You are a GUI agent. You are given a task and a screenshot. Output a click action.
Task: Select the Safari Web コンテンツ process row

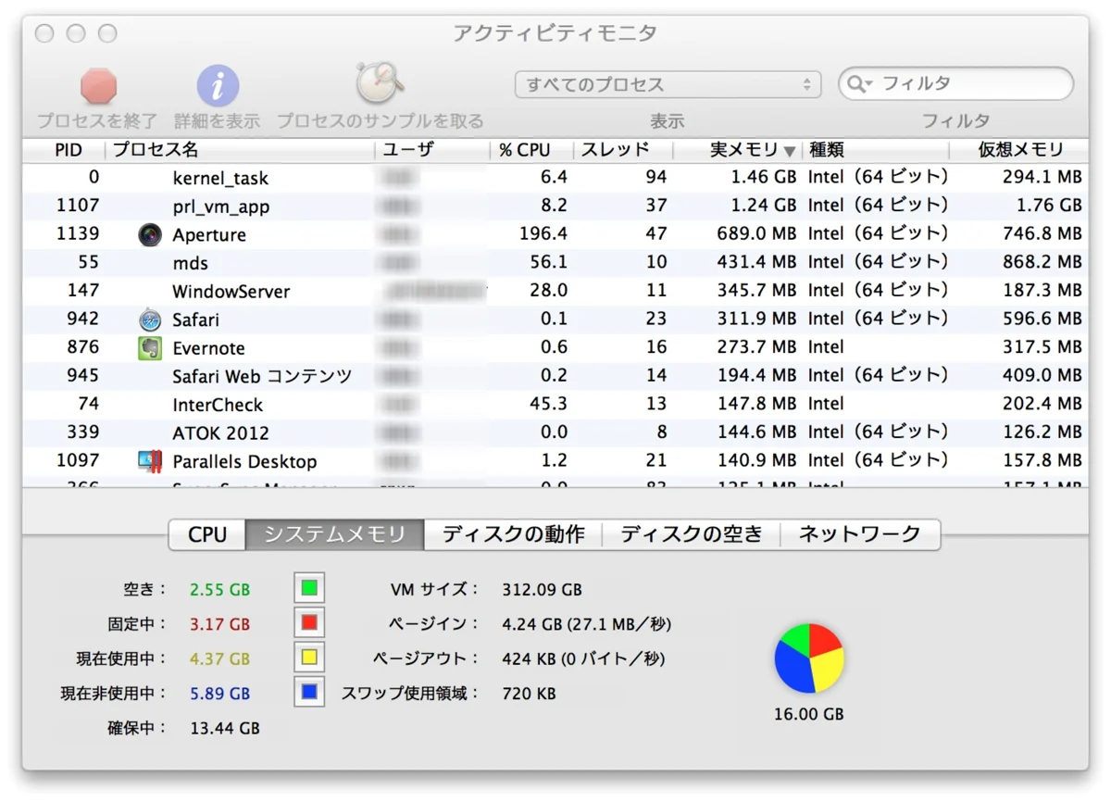tap(555, 376)
